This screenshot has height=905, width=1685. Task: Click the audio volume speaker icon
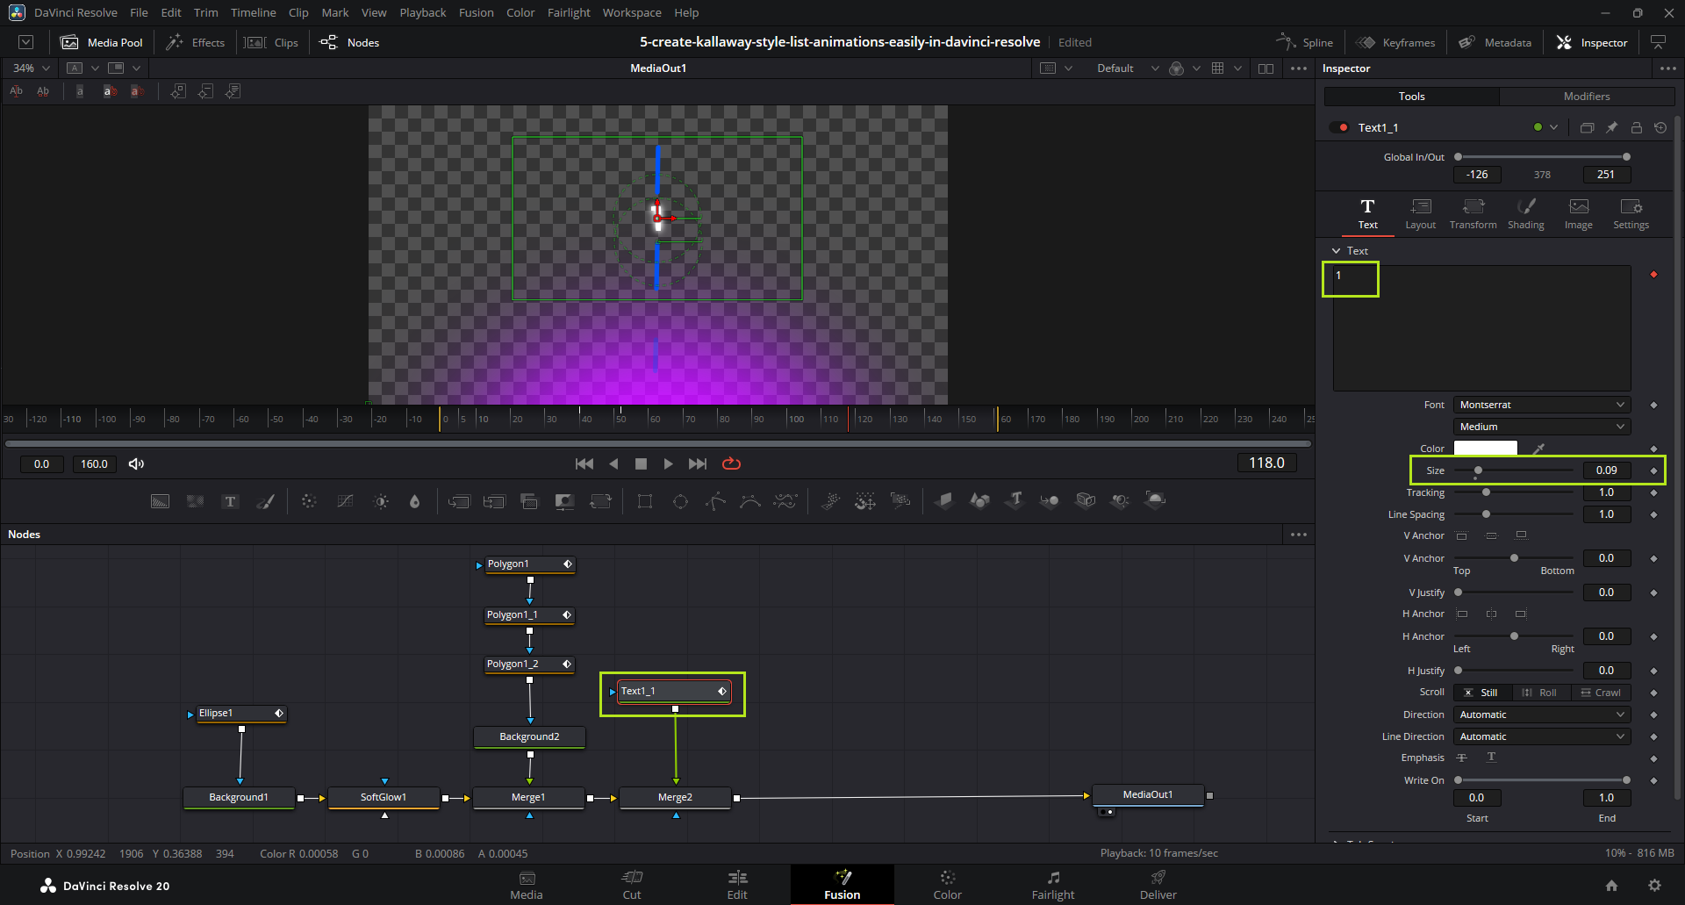click(136, 463)
